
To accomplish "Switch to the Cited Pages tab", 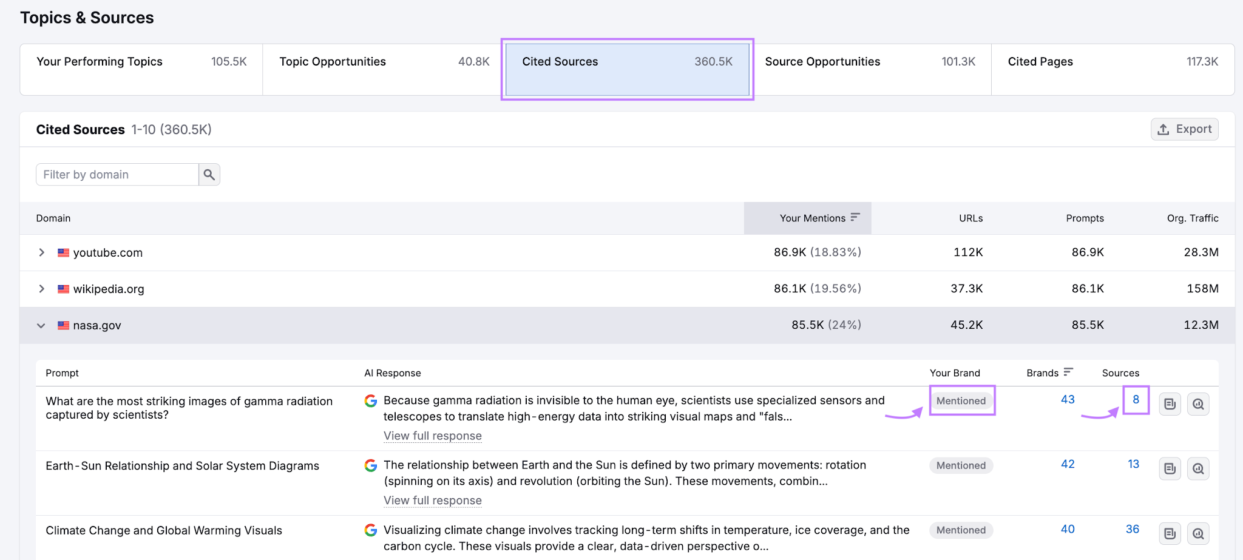I will click(x=1040, y=61).
